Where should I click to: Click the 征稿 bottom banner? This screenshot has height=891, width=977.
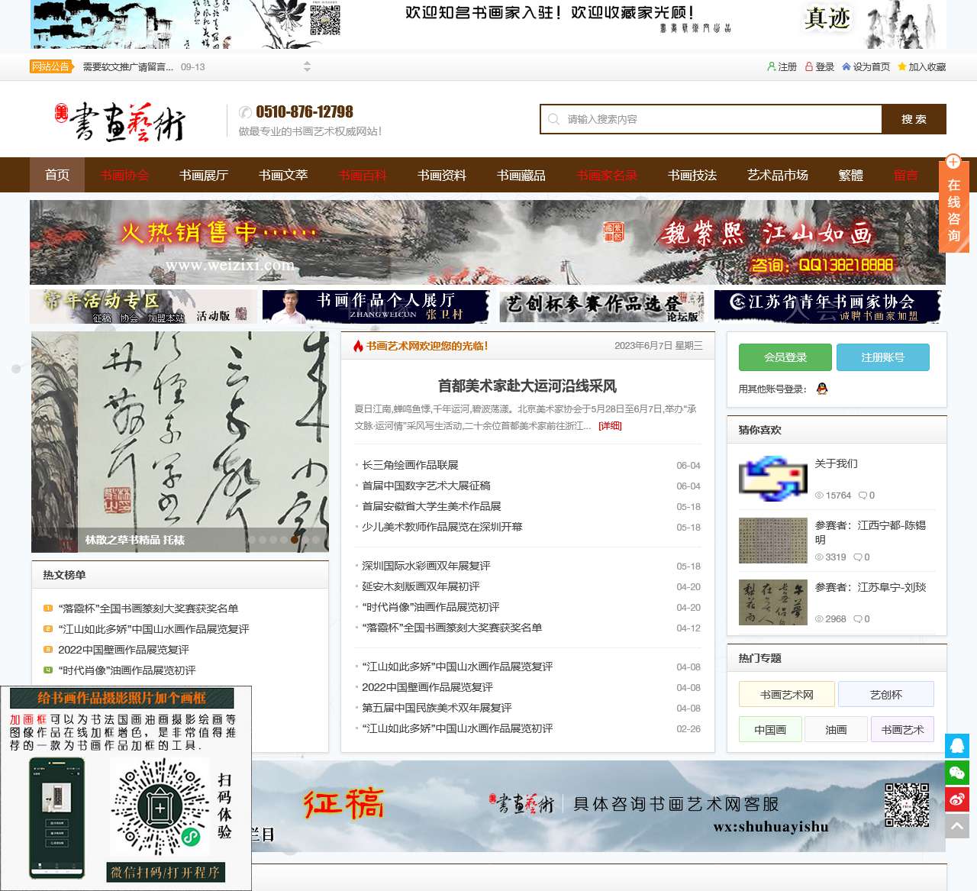point(598,806)
